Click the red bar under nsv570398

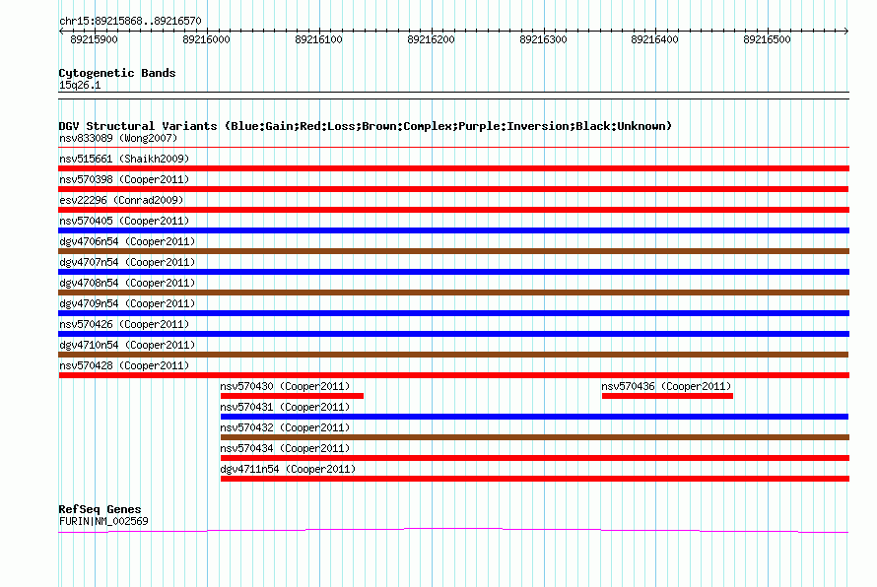[453, 189]
